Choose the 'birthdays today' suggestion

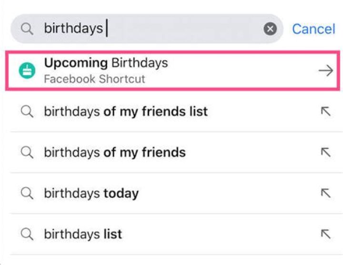pos(91,193)
